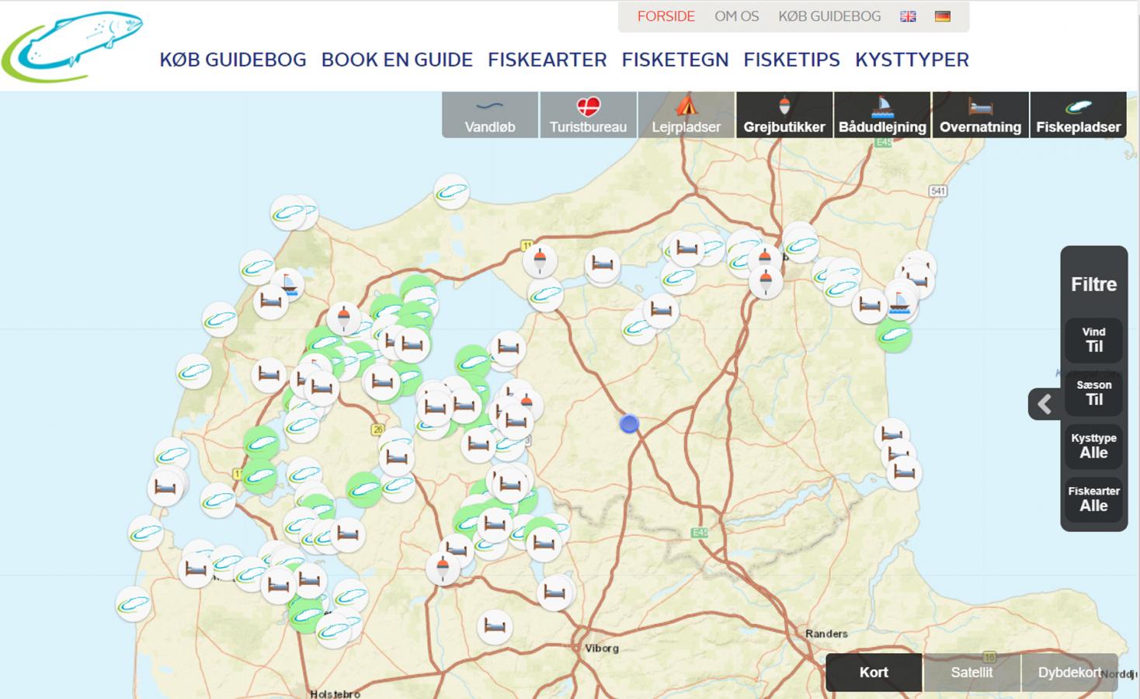Toggle the Vandløb map layer
Viewport: 1140px width, 699px height.
click(490, 115)
